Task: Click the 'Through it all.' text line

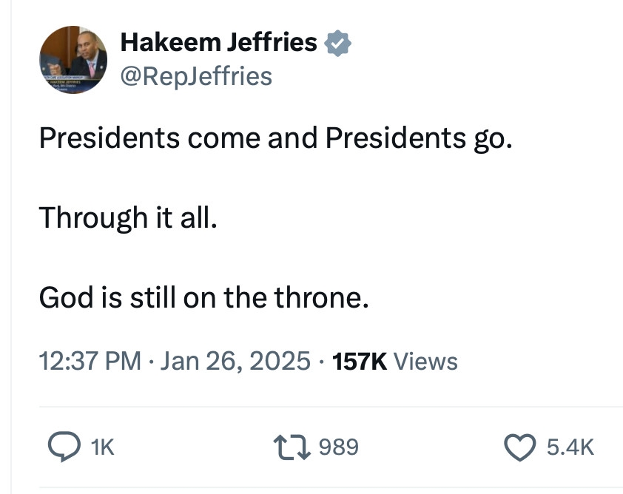Action: pyautogui.click(x=128, y=217)
